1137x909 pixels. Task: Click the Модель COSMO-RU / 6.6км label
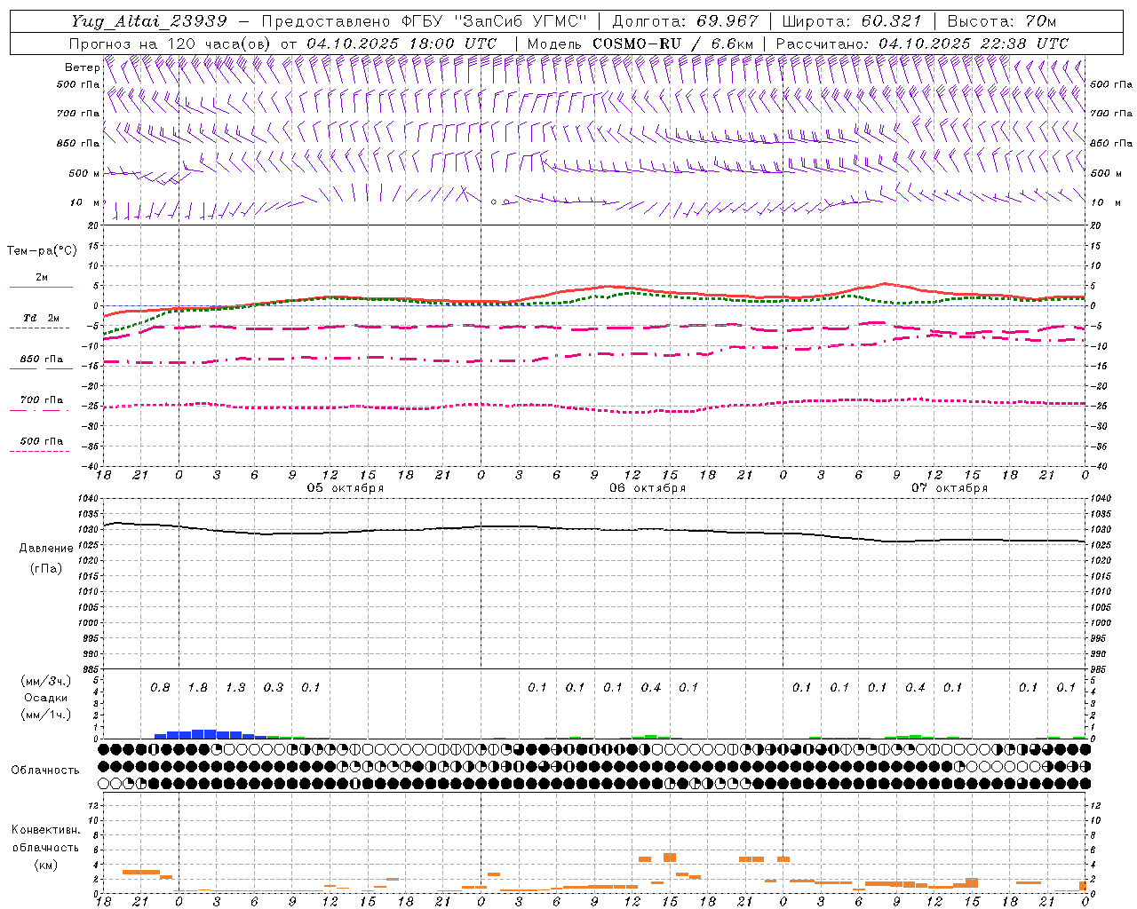[640, 43]
